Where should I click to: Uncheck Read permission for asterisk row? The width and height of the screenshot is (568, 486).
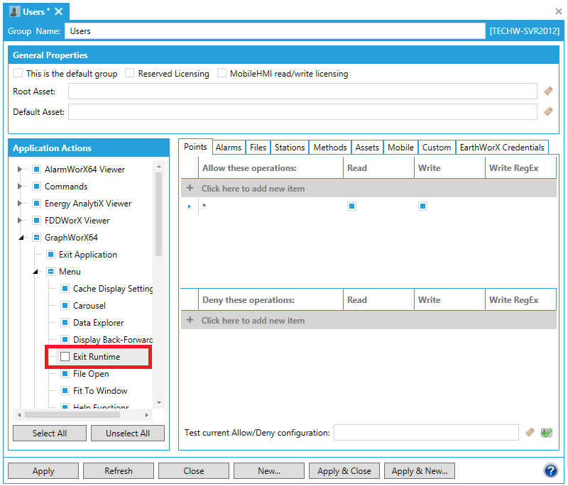point(351,206)
